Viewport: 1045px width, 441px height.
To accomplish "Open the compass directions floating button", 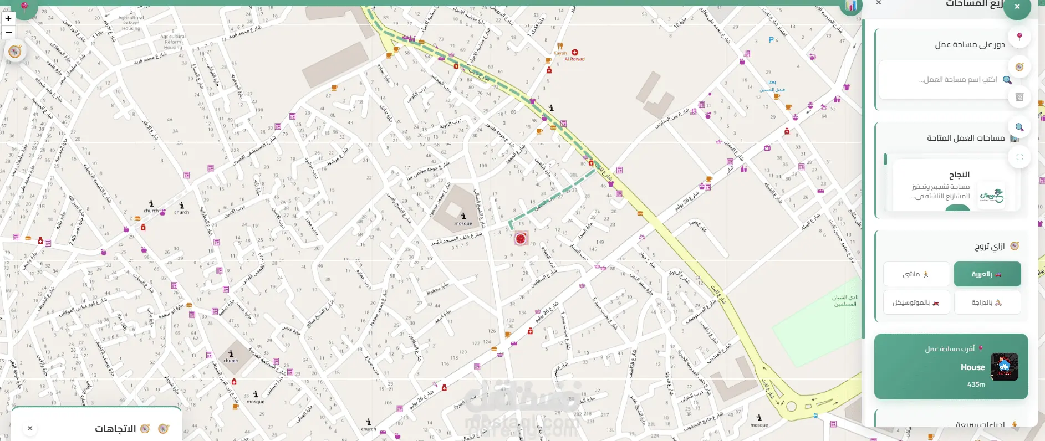I will (1019, 67).
